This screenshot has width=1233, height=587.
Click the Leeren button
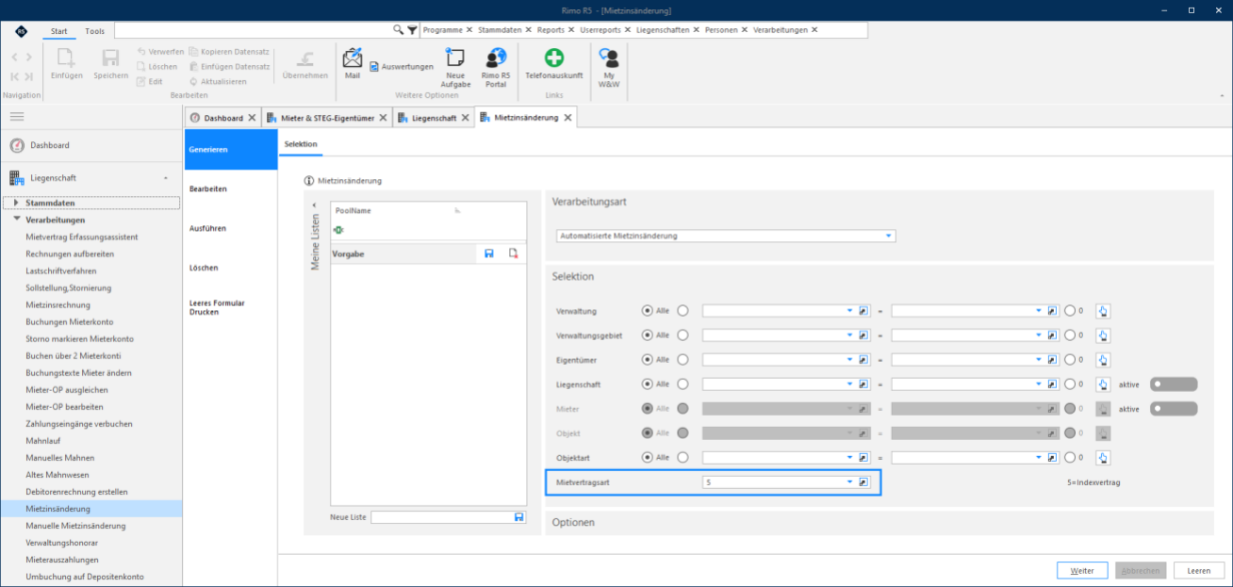tap(1198, 571)
